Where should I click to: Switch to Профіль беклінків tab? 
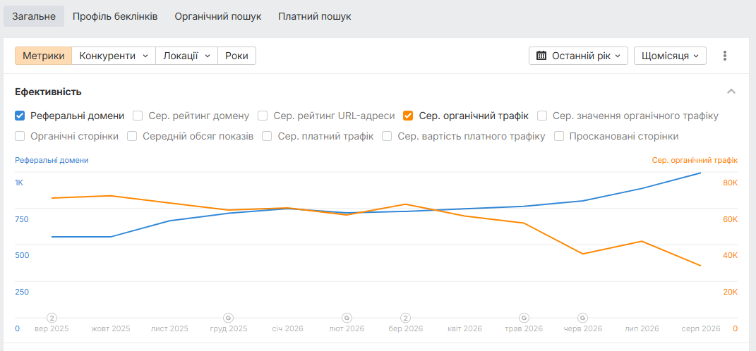click(x=115, y=16)
